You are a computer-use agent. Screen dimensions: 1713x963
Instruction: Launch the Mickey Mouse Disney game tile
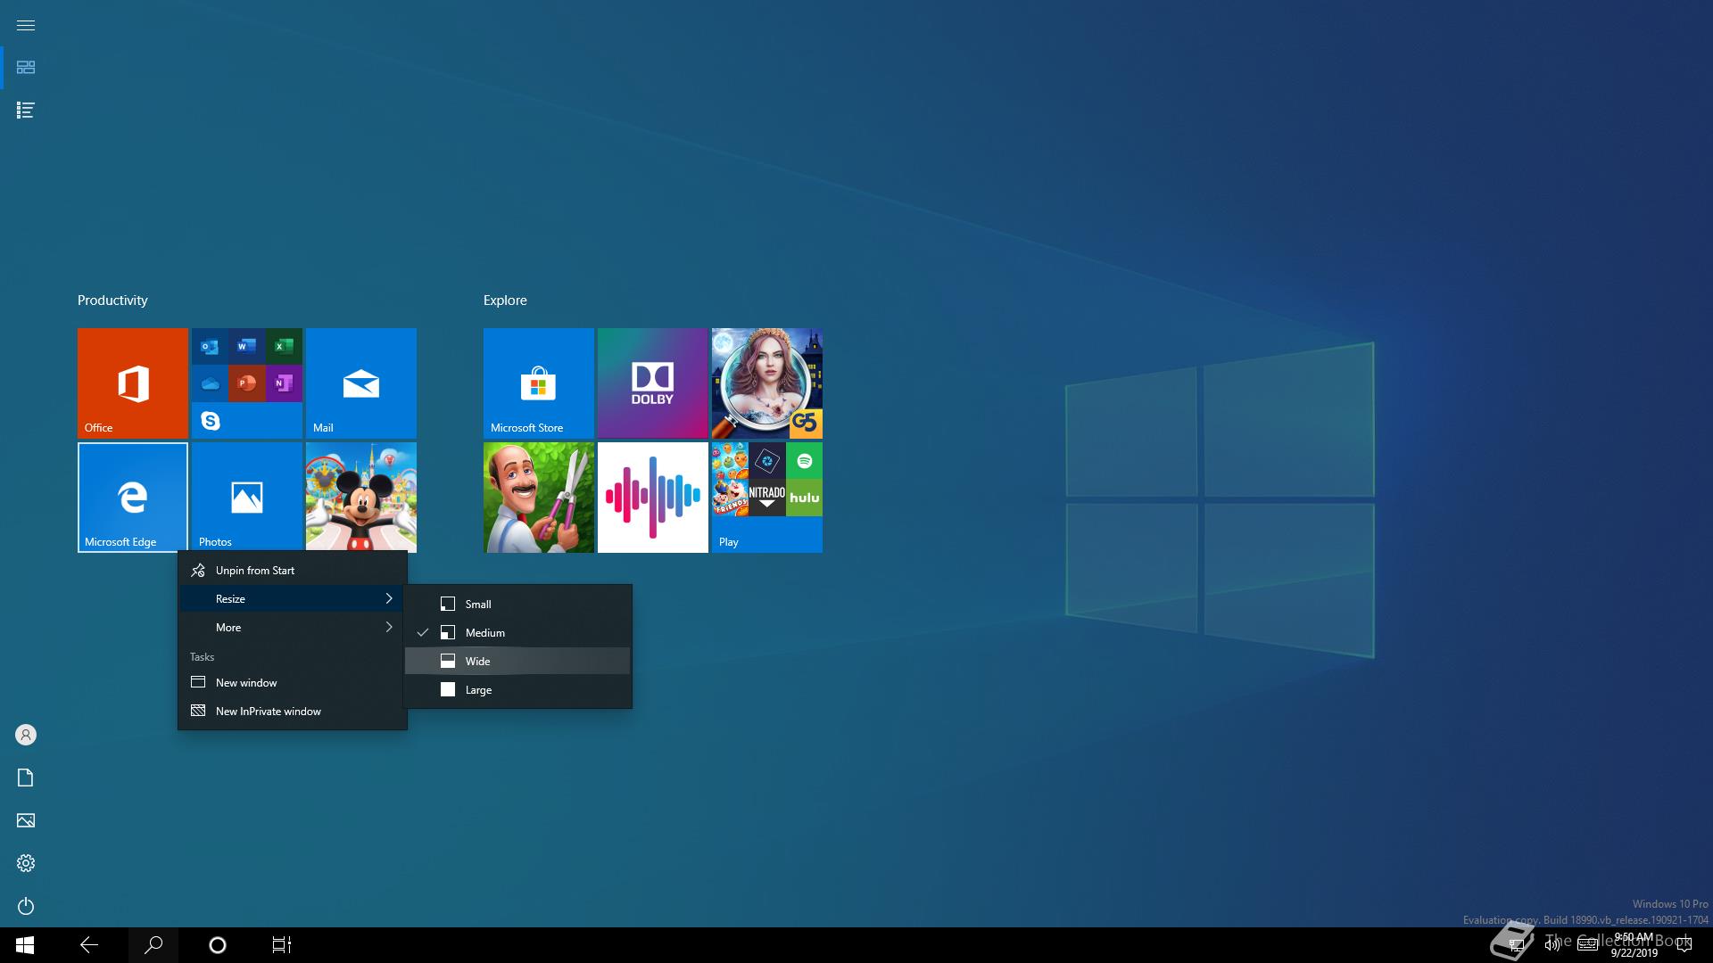click(361, 498)
